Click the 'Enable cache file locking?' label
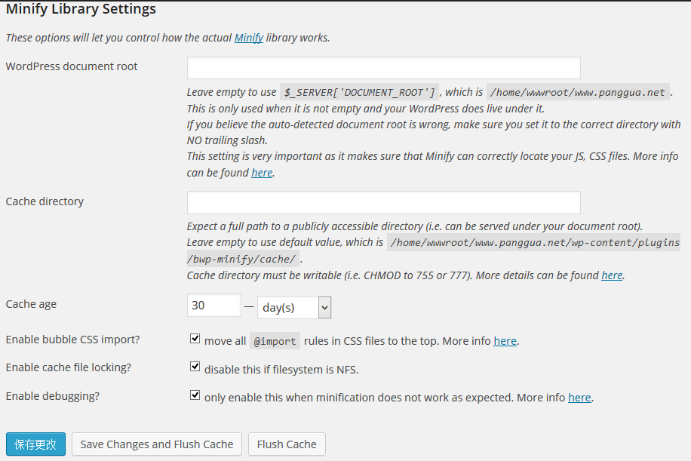This screenshot has height=461, width=691. click(69, 367)
